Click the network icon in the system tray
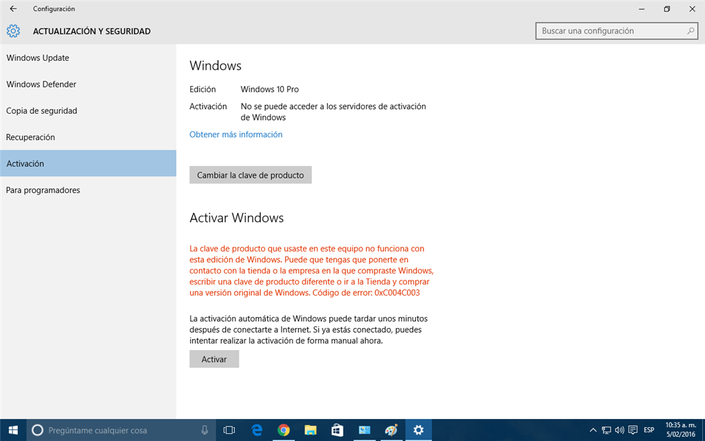This screenshot has width=705, height=441. point(607,430)
